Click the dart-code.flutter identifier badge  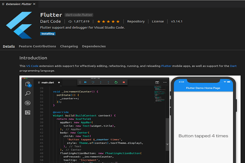point(79,15)
